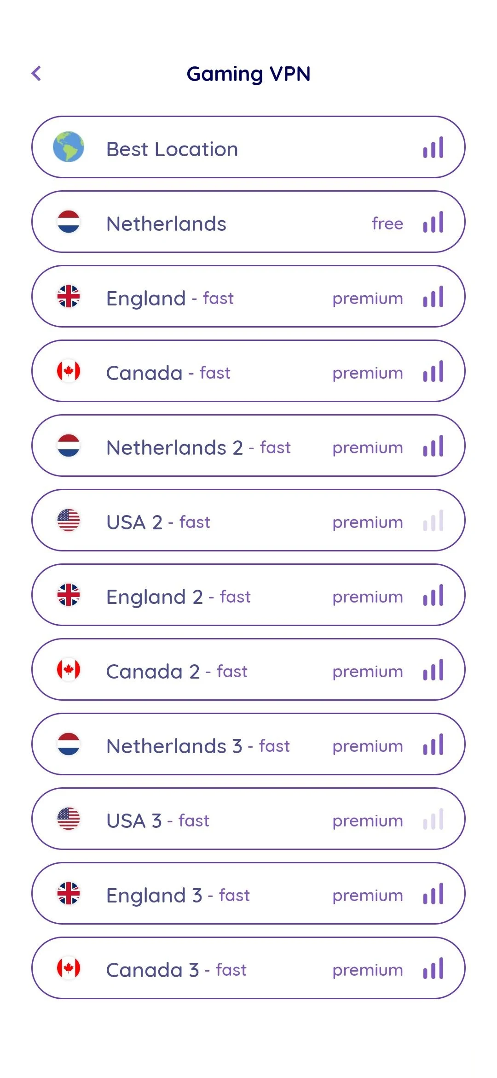497x1078 pixels.
Task: Tap the back arrow icon
Action: pos(36,73)
